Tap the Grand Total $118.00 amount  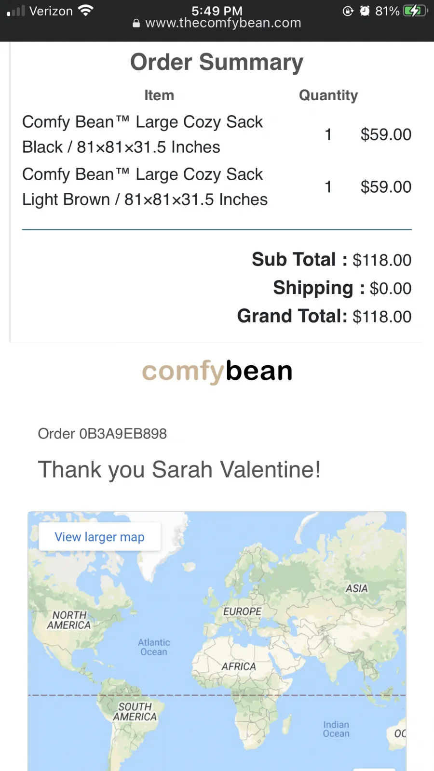click(x=382, y=317)
